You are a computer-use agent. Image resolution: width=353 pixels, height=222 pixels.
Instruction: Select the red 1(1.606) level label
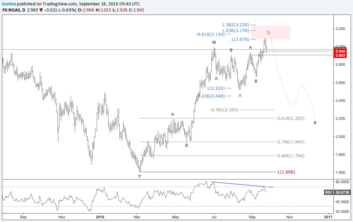(x=286, y=172)
